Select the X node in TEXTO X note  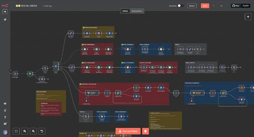[86, 116]
